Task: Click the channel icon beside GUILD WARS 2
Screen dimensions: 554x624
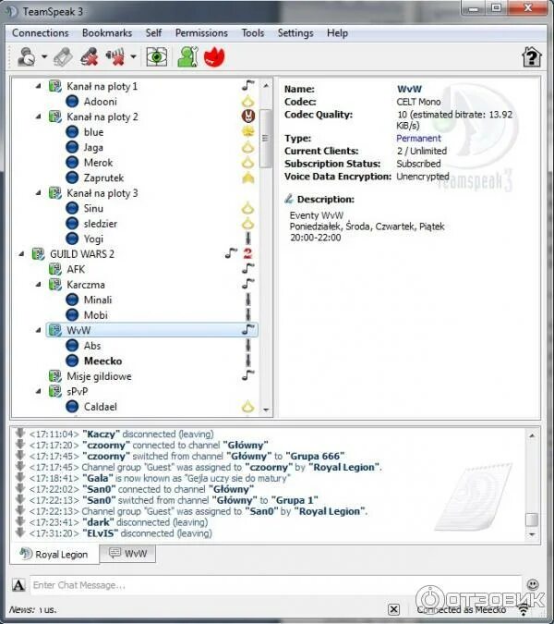Action: pos(38,254)
